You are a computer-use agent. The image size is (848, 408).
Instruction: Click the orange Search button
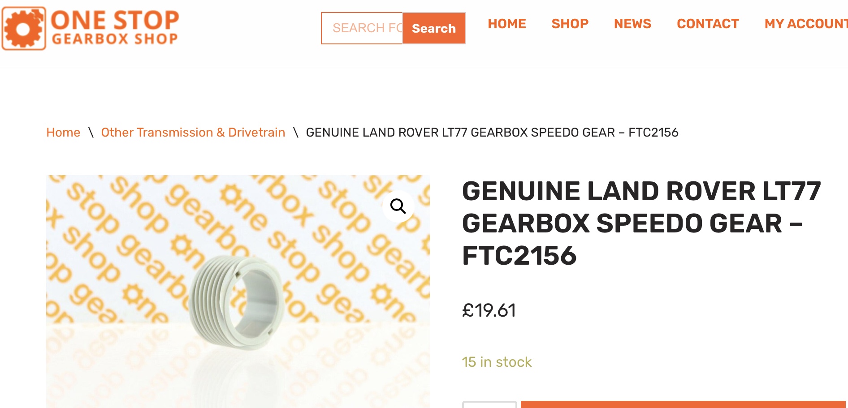(x=434, y=28)
